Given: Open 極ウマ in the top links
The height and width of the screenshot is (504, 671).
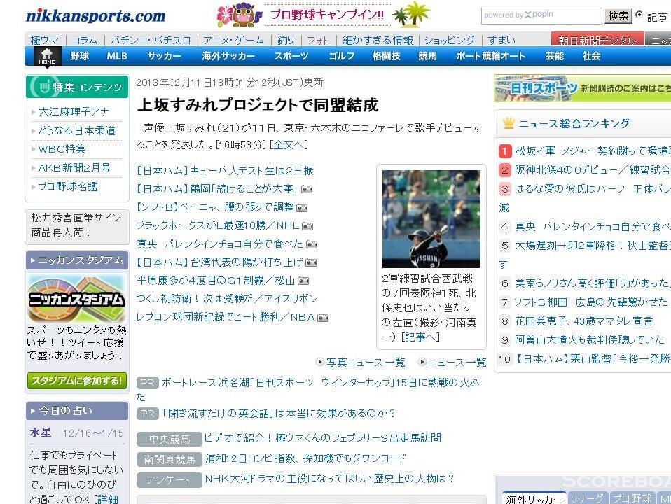Looking at the screenshot, I should click(x=45, y=40).
